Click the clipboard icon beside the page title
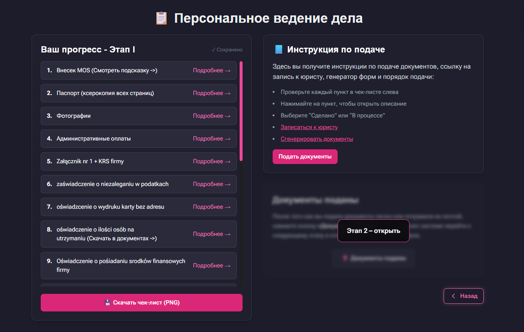Image resolution: width=524 pixels, height=332 pixels. [x=161, y=18]
